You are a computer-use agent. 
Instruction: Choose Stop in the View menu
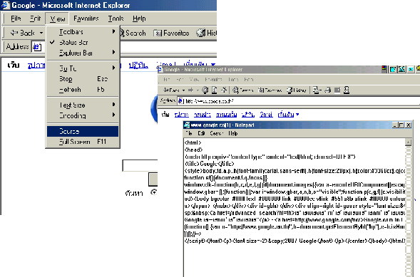(83, 79)
